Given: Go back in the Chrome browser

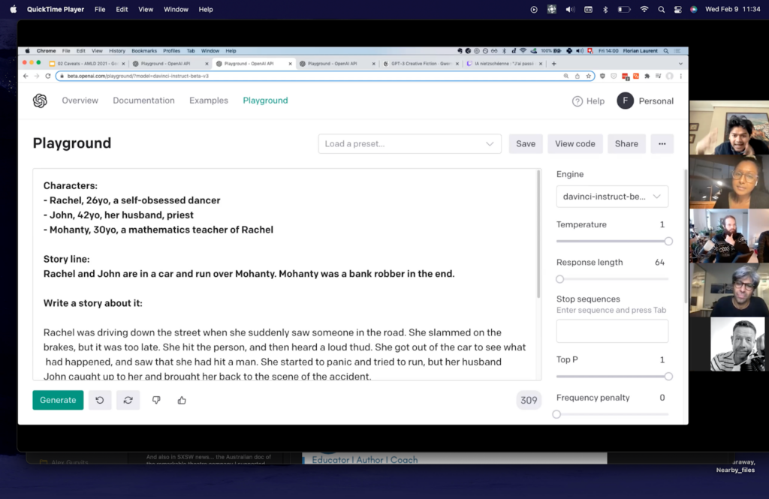Looking at the screenshot, I should [26, 76].
